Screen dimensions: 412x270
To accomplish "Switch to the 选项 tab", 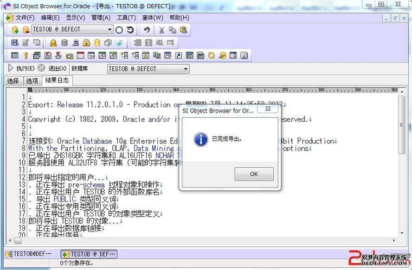I will coord(32,81).
